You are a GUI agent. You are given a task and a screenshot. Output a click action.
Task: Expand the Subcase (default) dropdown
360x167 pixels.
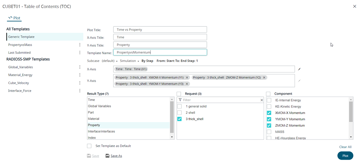117,61
